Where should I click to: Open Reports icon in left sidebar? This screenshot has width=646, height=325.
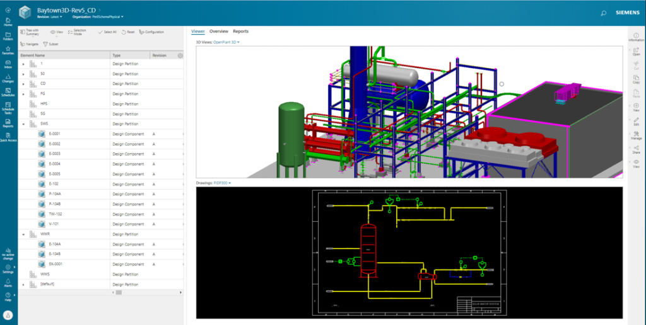coord(8,123)
